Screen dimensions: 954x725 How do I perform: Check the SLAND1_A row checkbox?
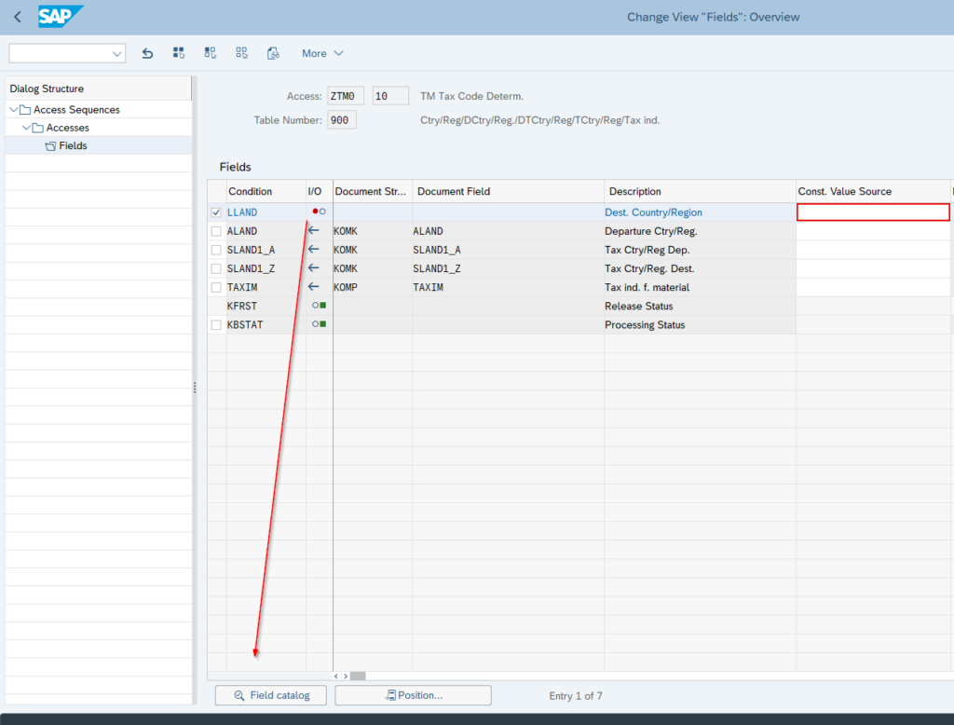click(216, 250)
